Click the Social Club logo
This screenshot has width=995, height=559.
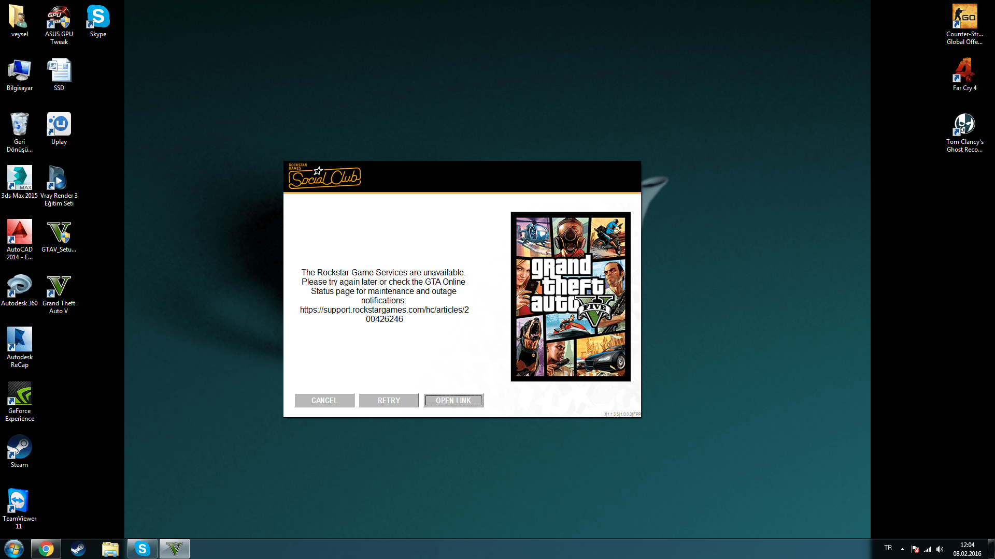point(324,177)
